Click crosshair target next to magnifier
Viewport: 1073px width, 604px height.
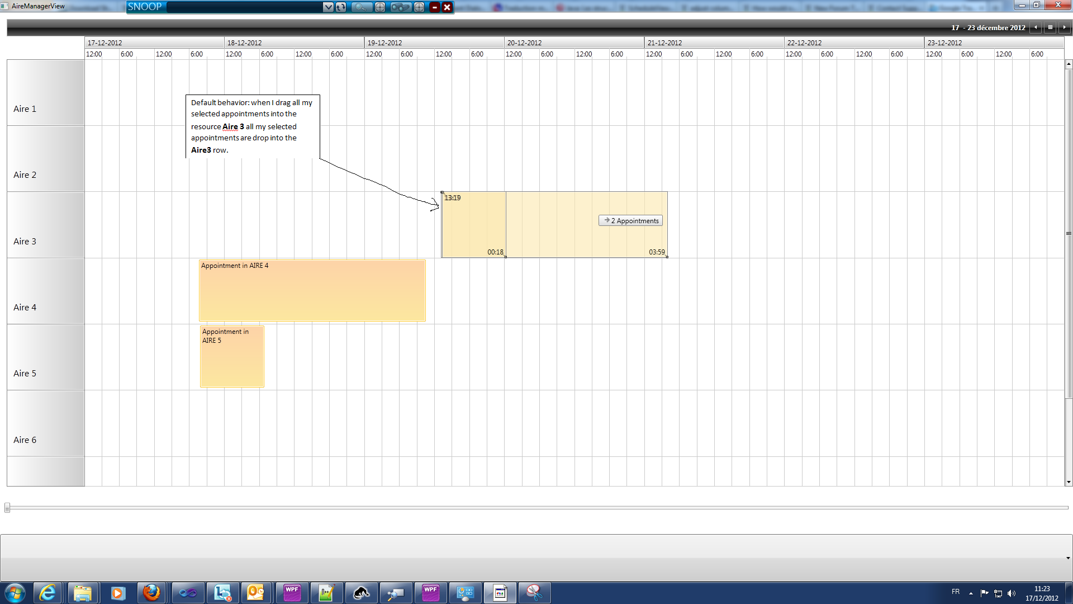[x=380, y=7]
